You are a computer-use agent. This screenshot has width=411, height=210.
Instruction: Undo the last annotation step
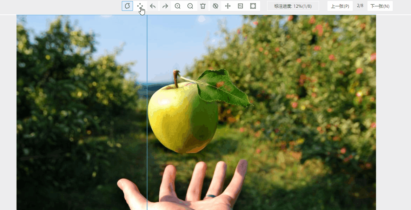click(153, 6)
